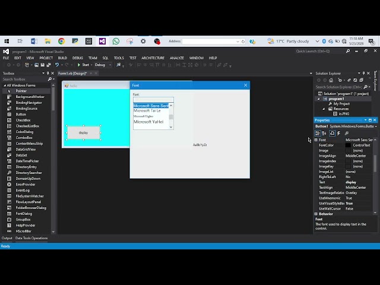Open Data Tools Operations tab
This screenshot has width=380, height=285.
31,238
